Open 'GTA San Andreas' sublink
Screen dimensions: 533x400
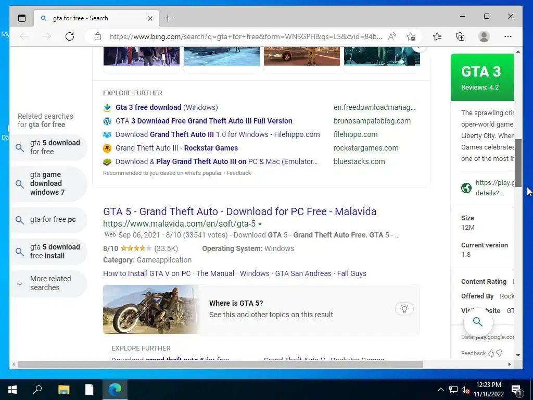303,274
